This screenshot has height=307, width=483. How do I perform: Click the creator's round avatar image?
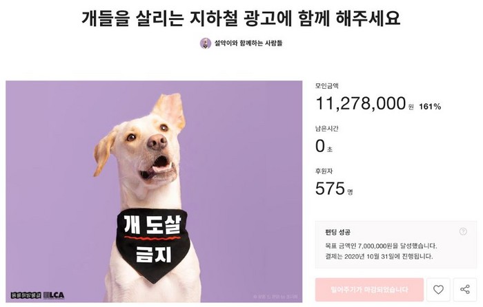point(206,43)
